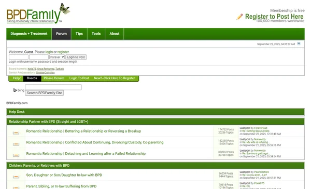Open the Parent, Sibling, or In-law Suffering board
Image resolution: width=311 pixels, height=189 pixels.
point(61,186)
